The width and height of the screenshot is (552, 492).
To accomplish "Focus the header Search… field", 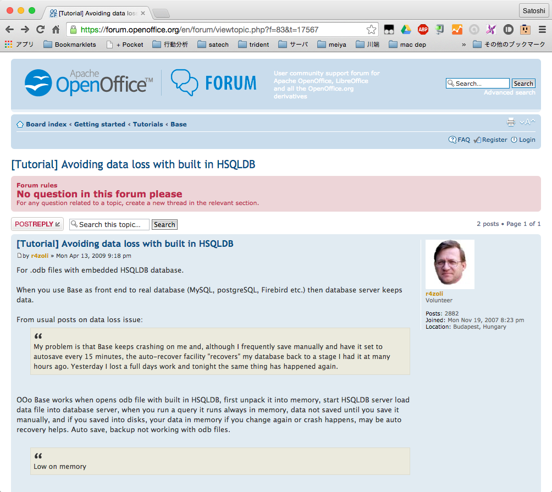I will coord(477,84).
